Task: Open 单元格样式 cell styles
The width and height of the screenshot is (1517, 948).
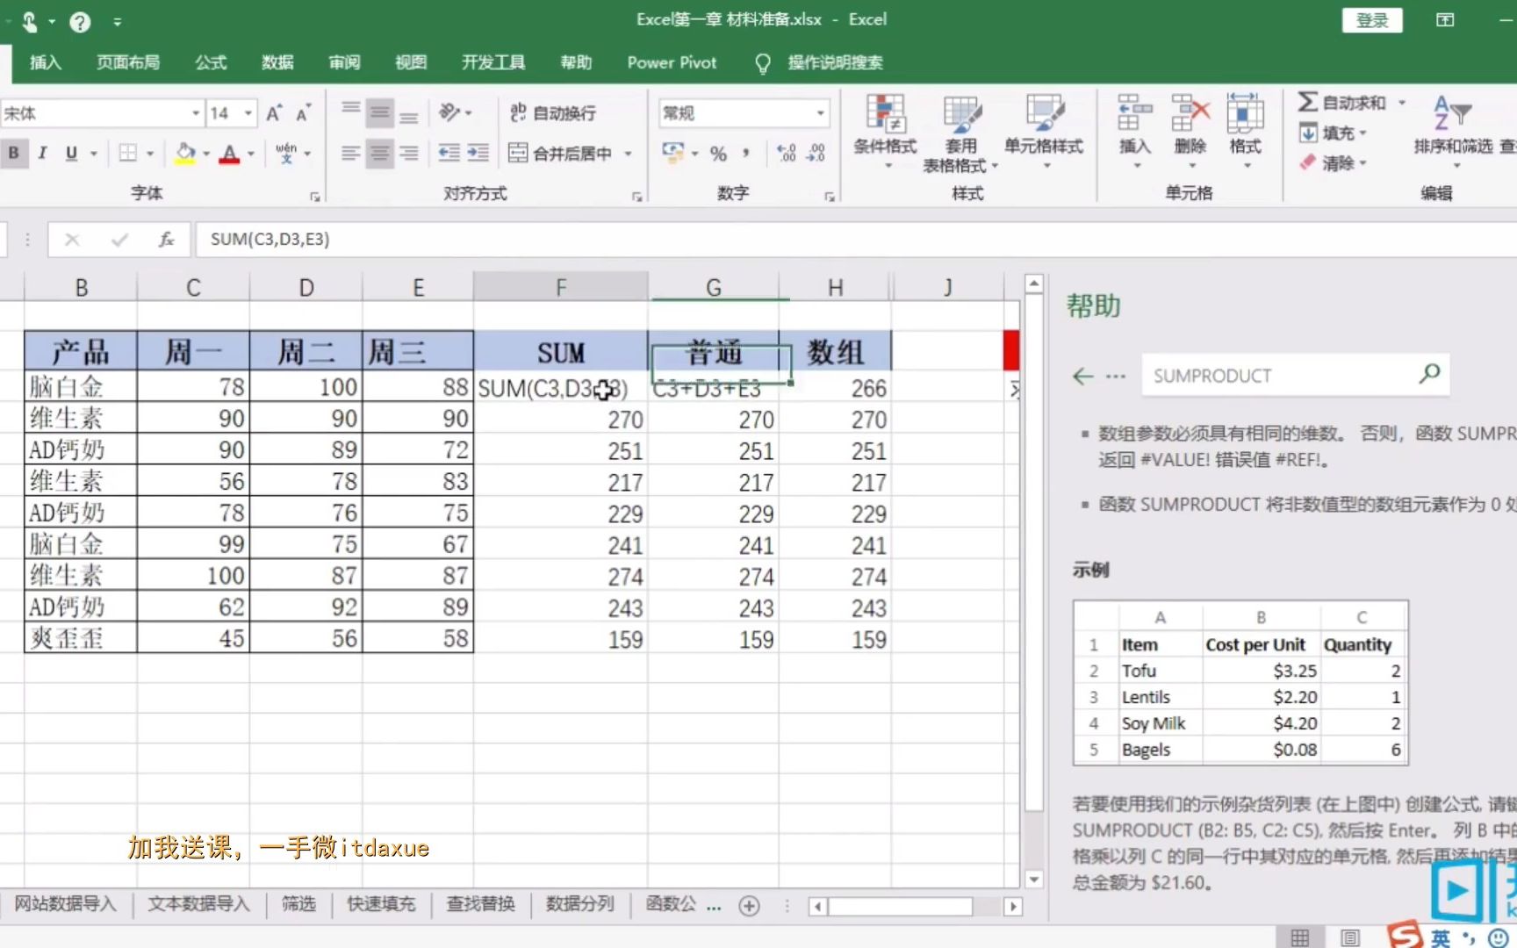Action: 1044,130
